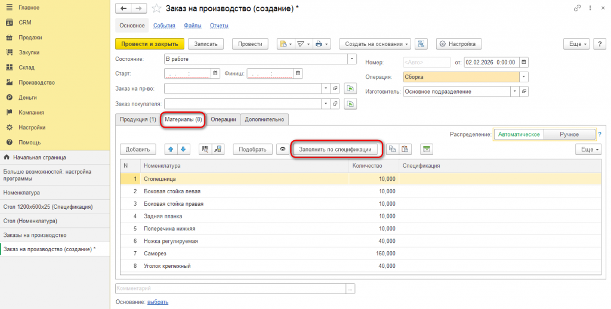The image size is (611, 309).
Task: Open Заказы на производство in open windows list
Action: (x=54, y=236)
